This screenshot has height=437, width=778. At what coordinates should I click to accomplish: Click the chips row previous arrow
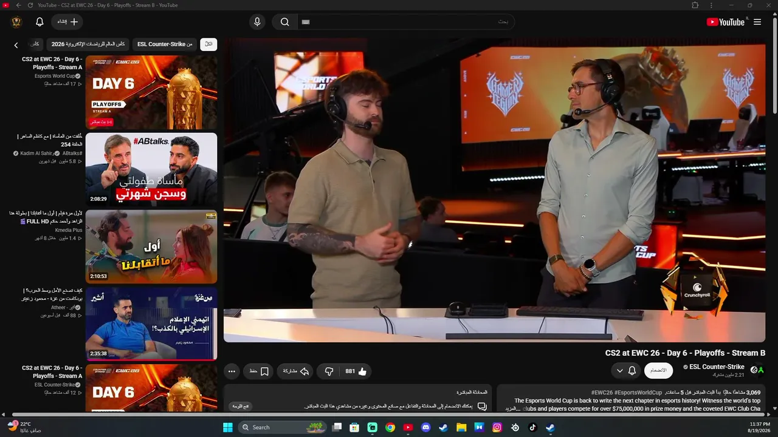[16, 45]
